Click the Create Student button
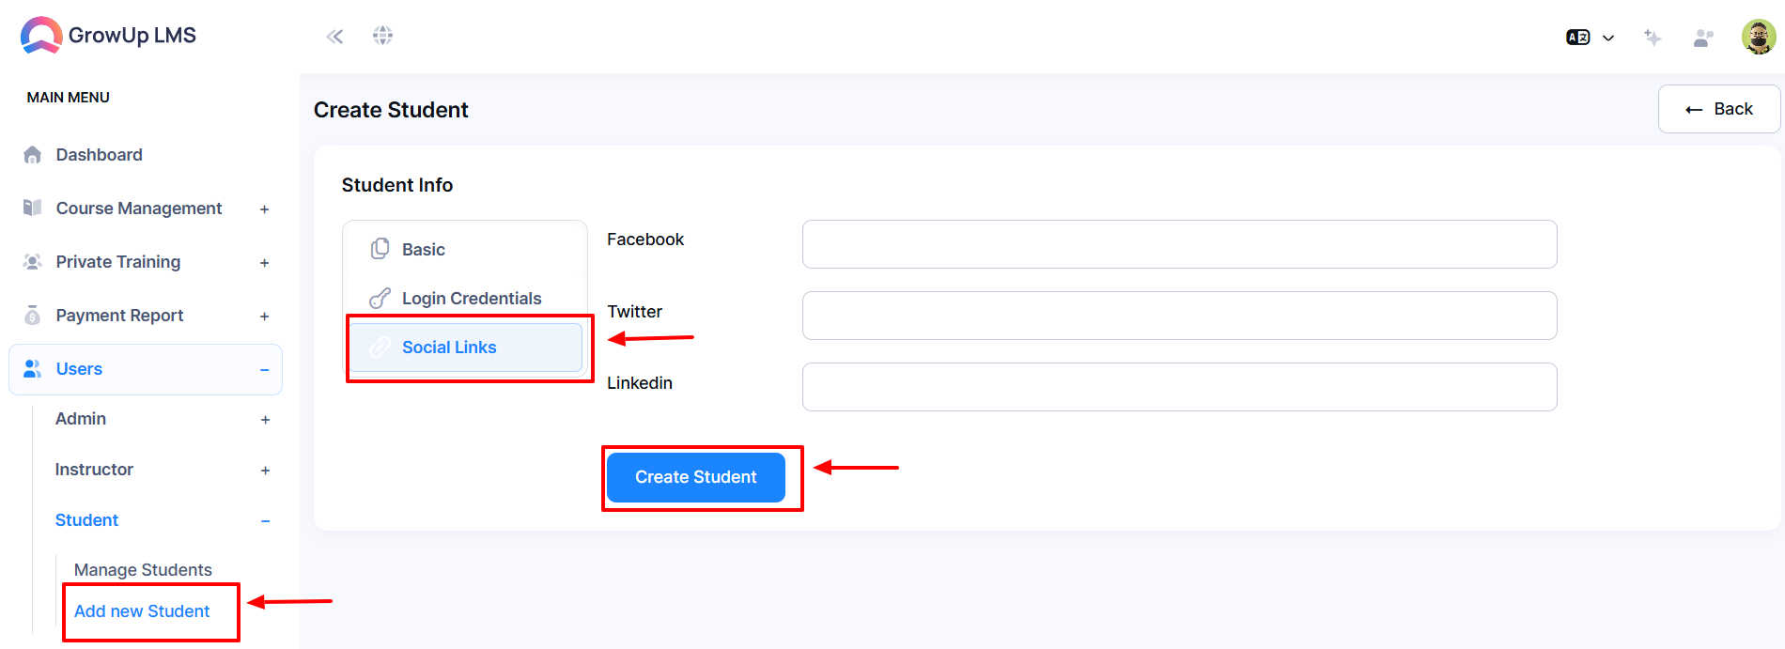The width and height of the screenshot is (1785, 649). click(x=696, y=477)
